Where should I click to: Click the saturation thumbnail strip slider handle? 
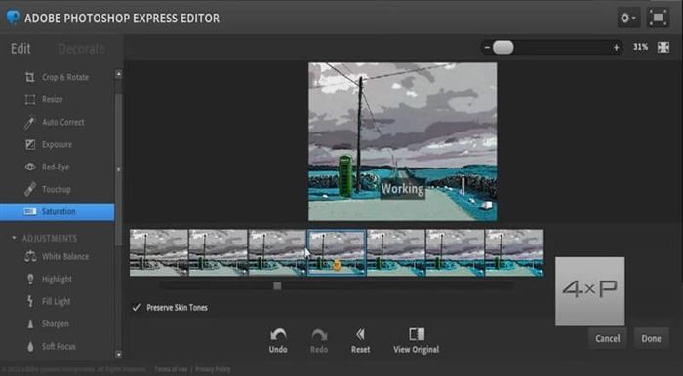tap(277, 285)
